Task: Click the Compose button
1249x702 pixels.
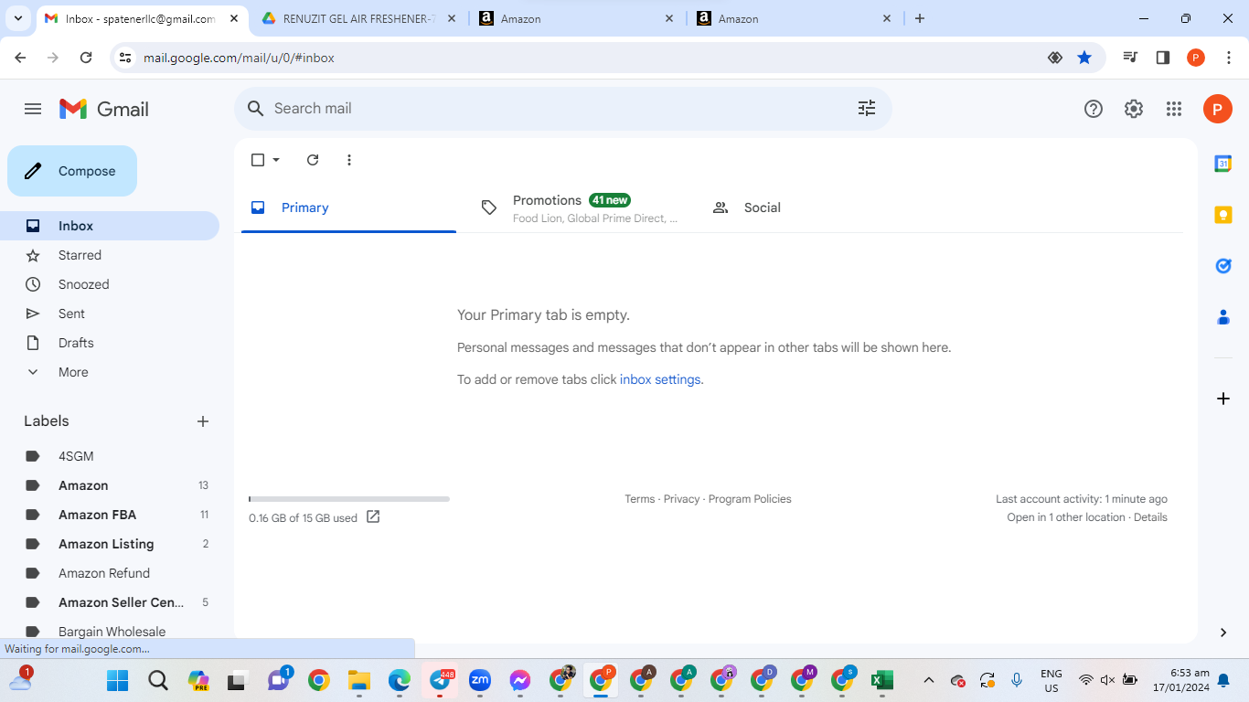Action: click(x=72, y=171)
